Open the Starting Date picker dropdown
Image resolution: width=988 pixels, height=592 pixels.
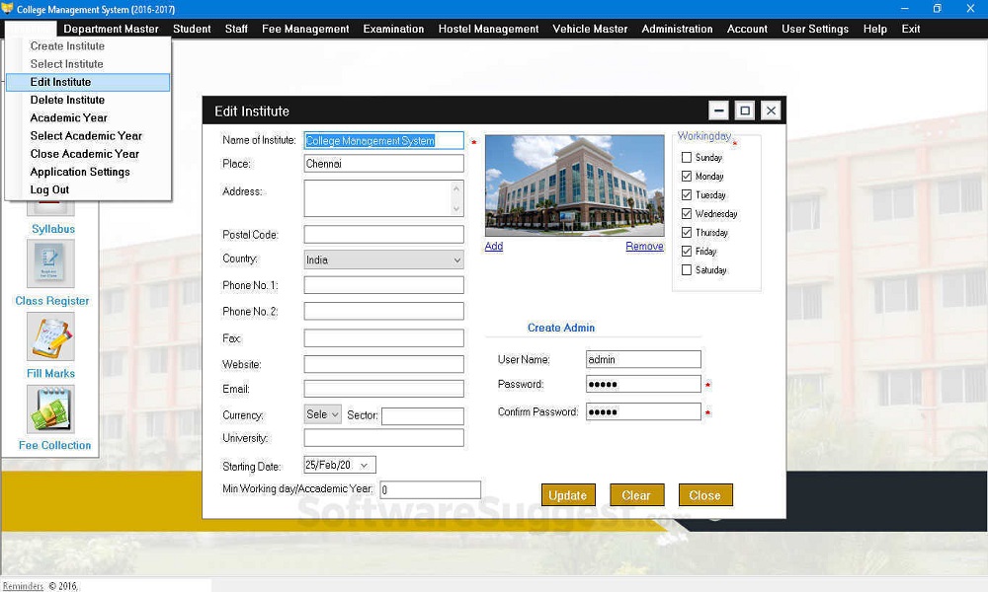(364, 466)
